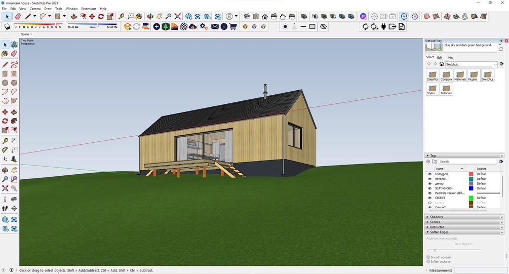Open the Arc tool dropdown arrow
Viewport: 509px width, 274px height.
coord(49,16)
